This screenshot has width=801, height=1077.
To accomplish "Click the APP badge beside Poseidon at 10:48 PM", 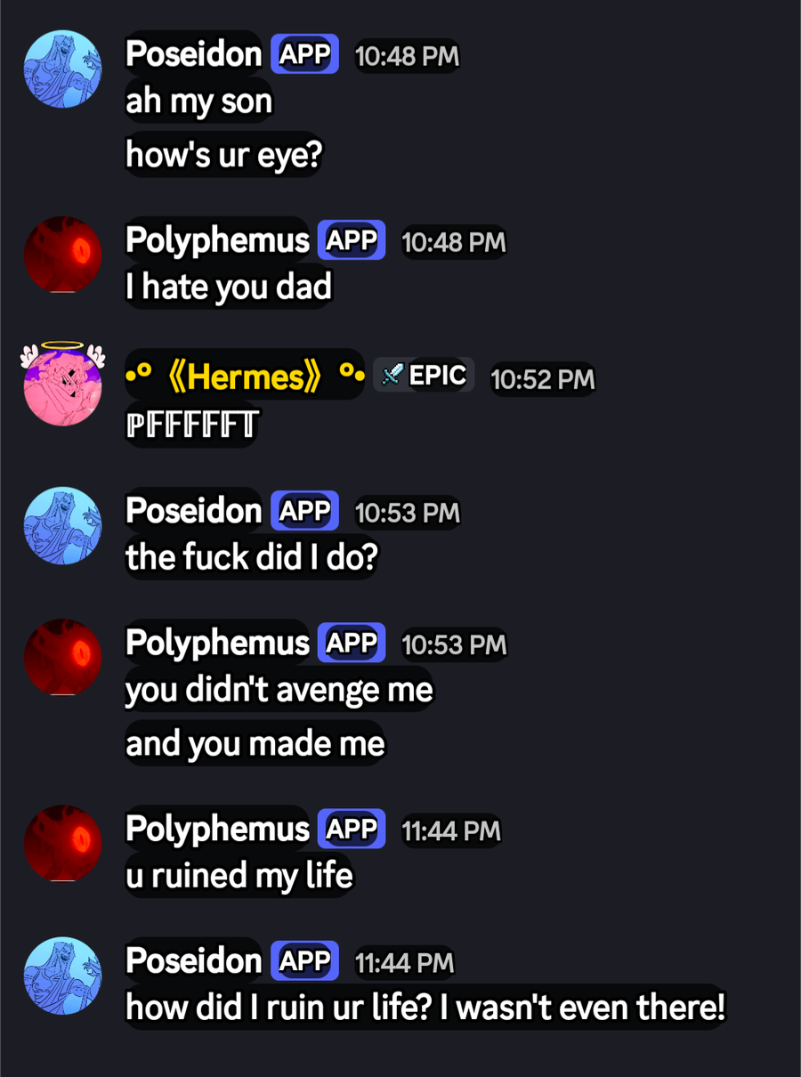I will coord(304,54).
